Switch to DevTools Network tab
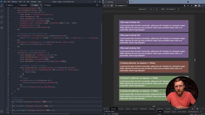Viewport: 205px width, 115px height. pos(135,109)
